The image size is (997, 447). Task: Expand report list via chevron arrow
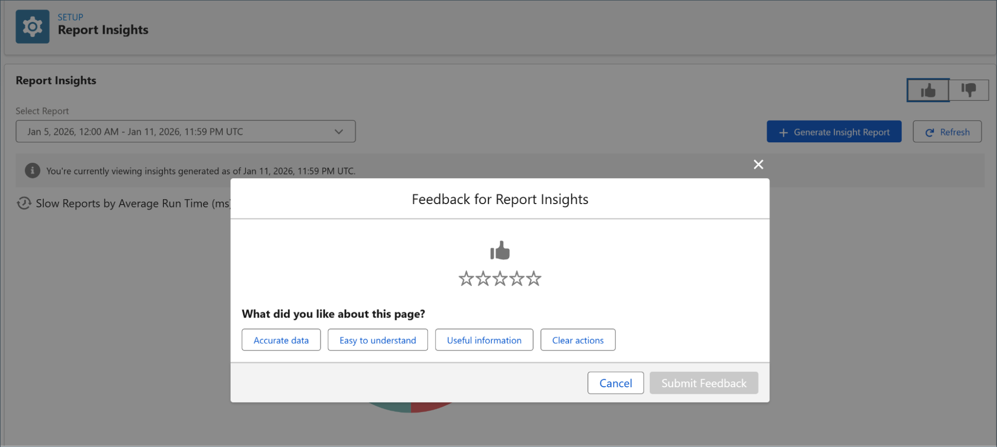pyautogui.click(x=339, y=132)
